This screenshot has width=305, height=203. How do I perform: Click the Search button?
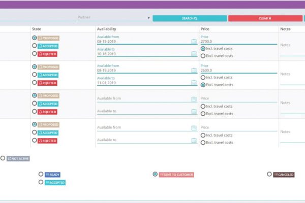(x=190, y=18)
